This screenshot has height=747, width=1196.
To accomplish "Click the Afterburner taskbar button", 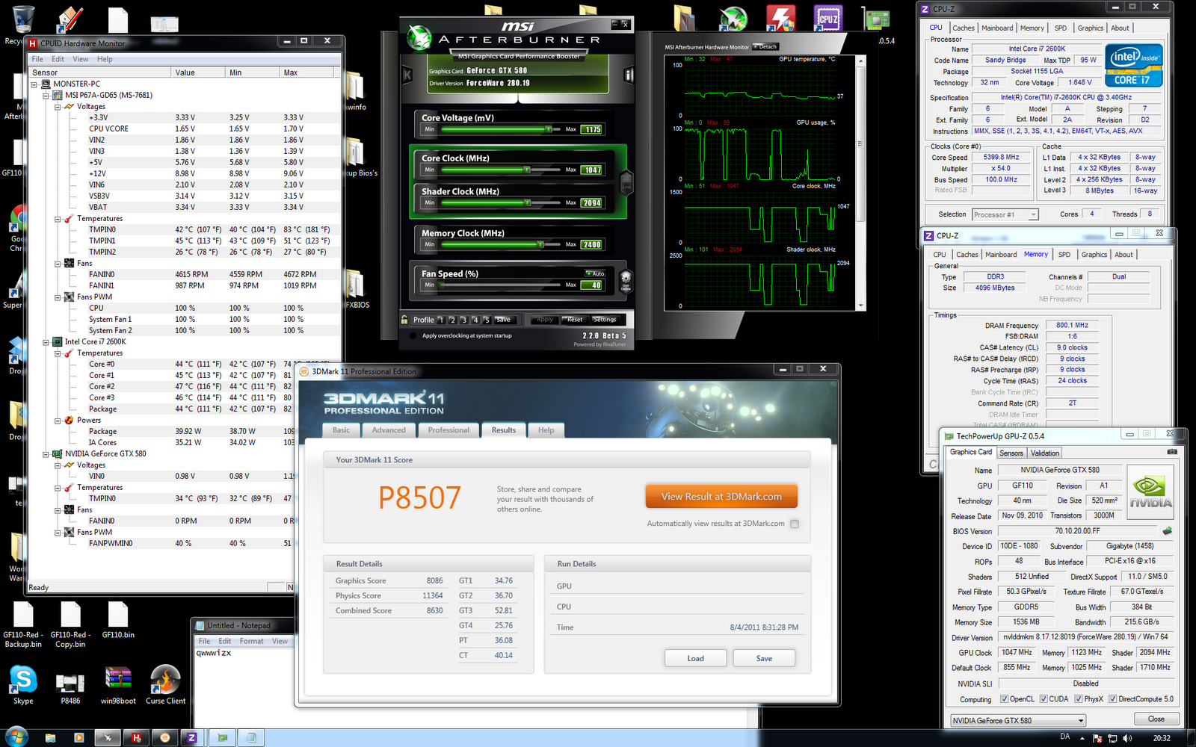I will [x=108, y=737].
